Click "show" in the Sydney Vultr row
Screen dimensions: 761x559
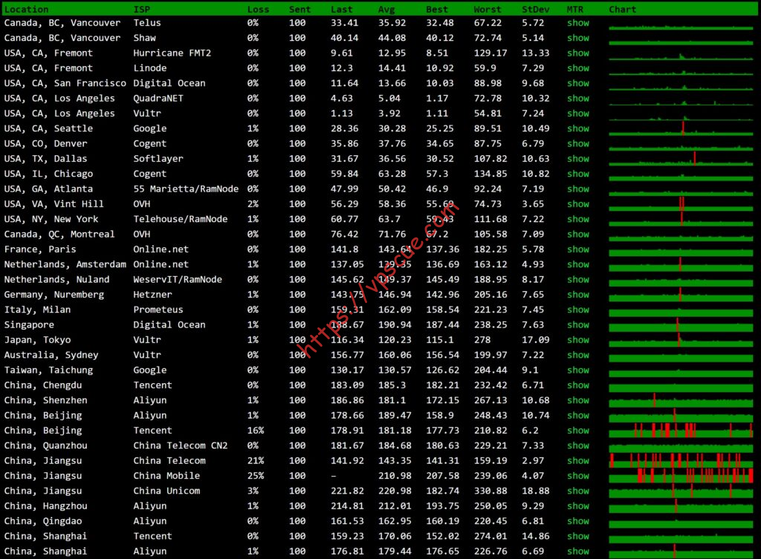point(578,354)
